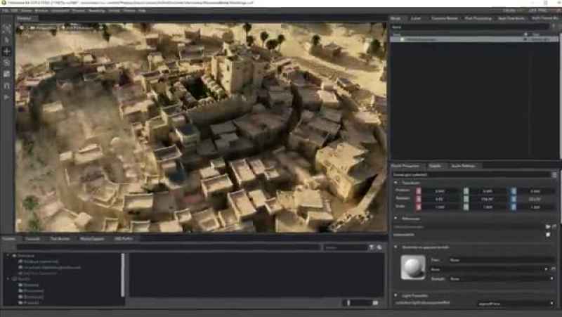Viewport: 562px width, 317px height.
Task: Collapse the first root folder in asset tree
Action: [x=8, y=256]
